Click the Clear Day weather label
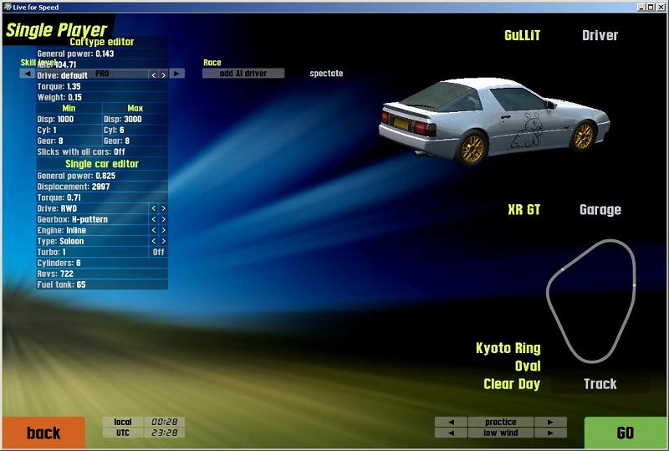Image resolution: width=669 pixels, height=451 pixels. tap(512, 384)
